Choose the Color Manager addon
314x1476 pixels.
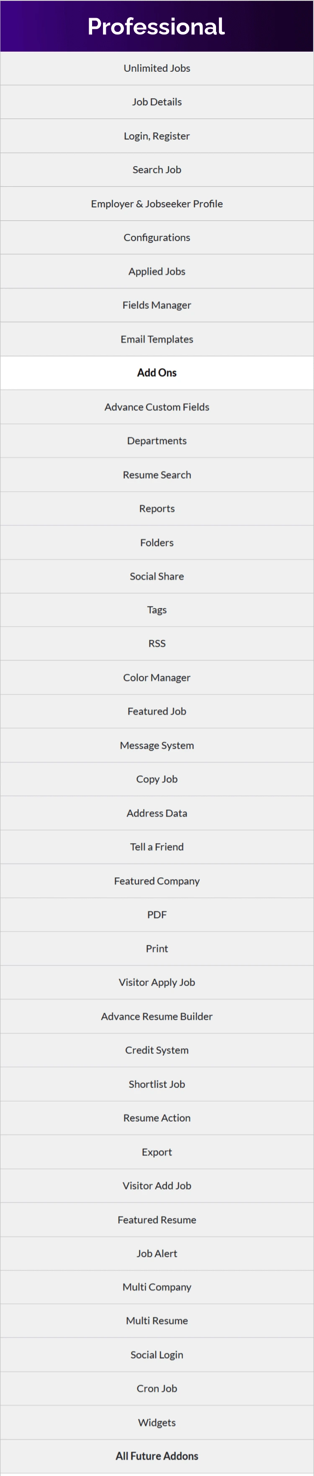point(157,677)
